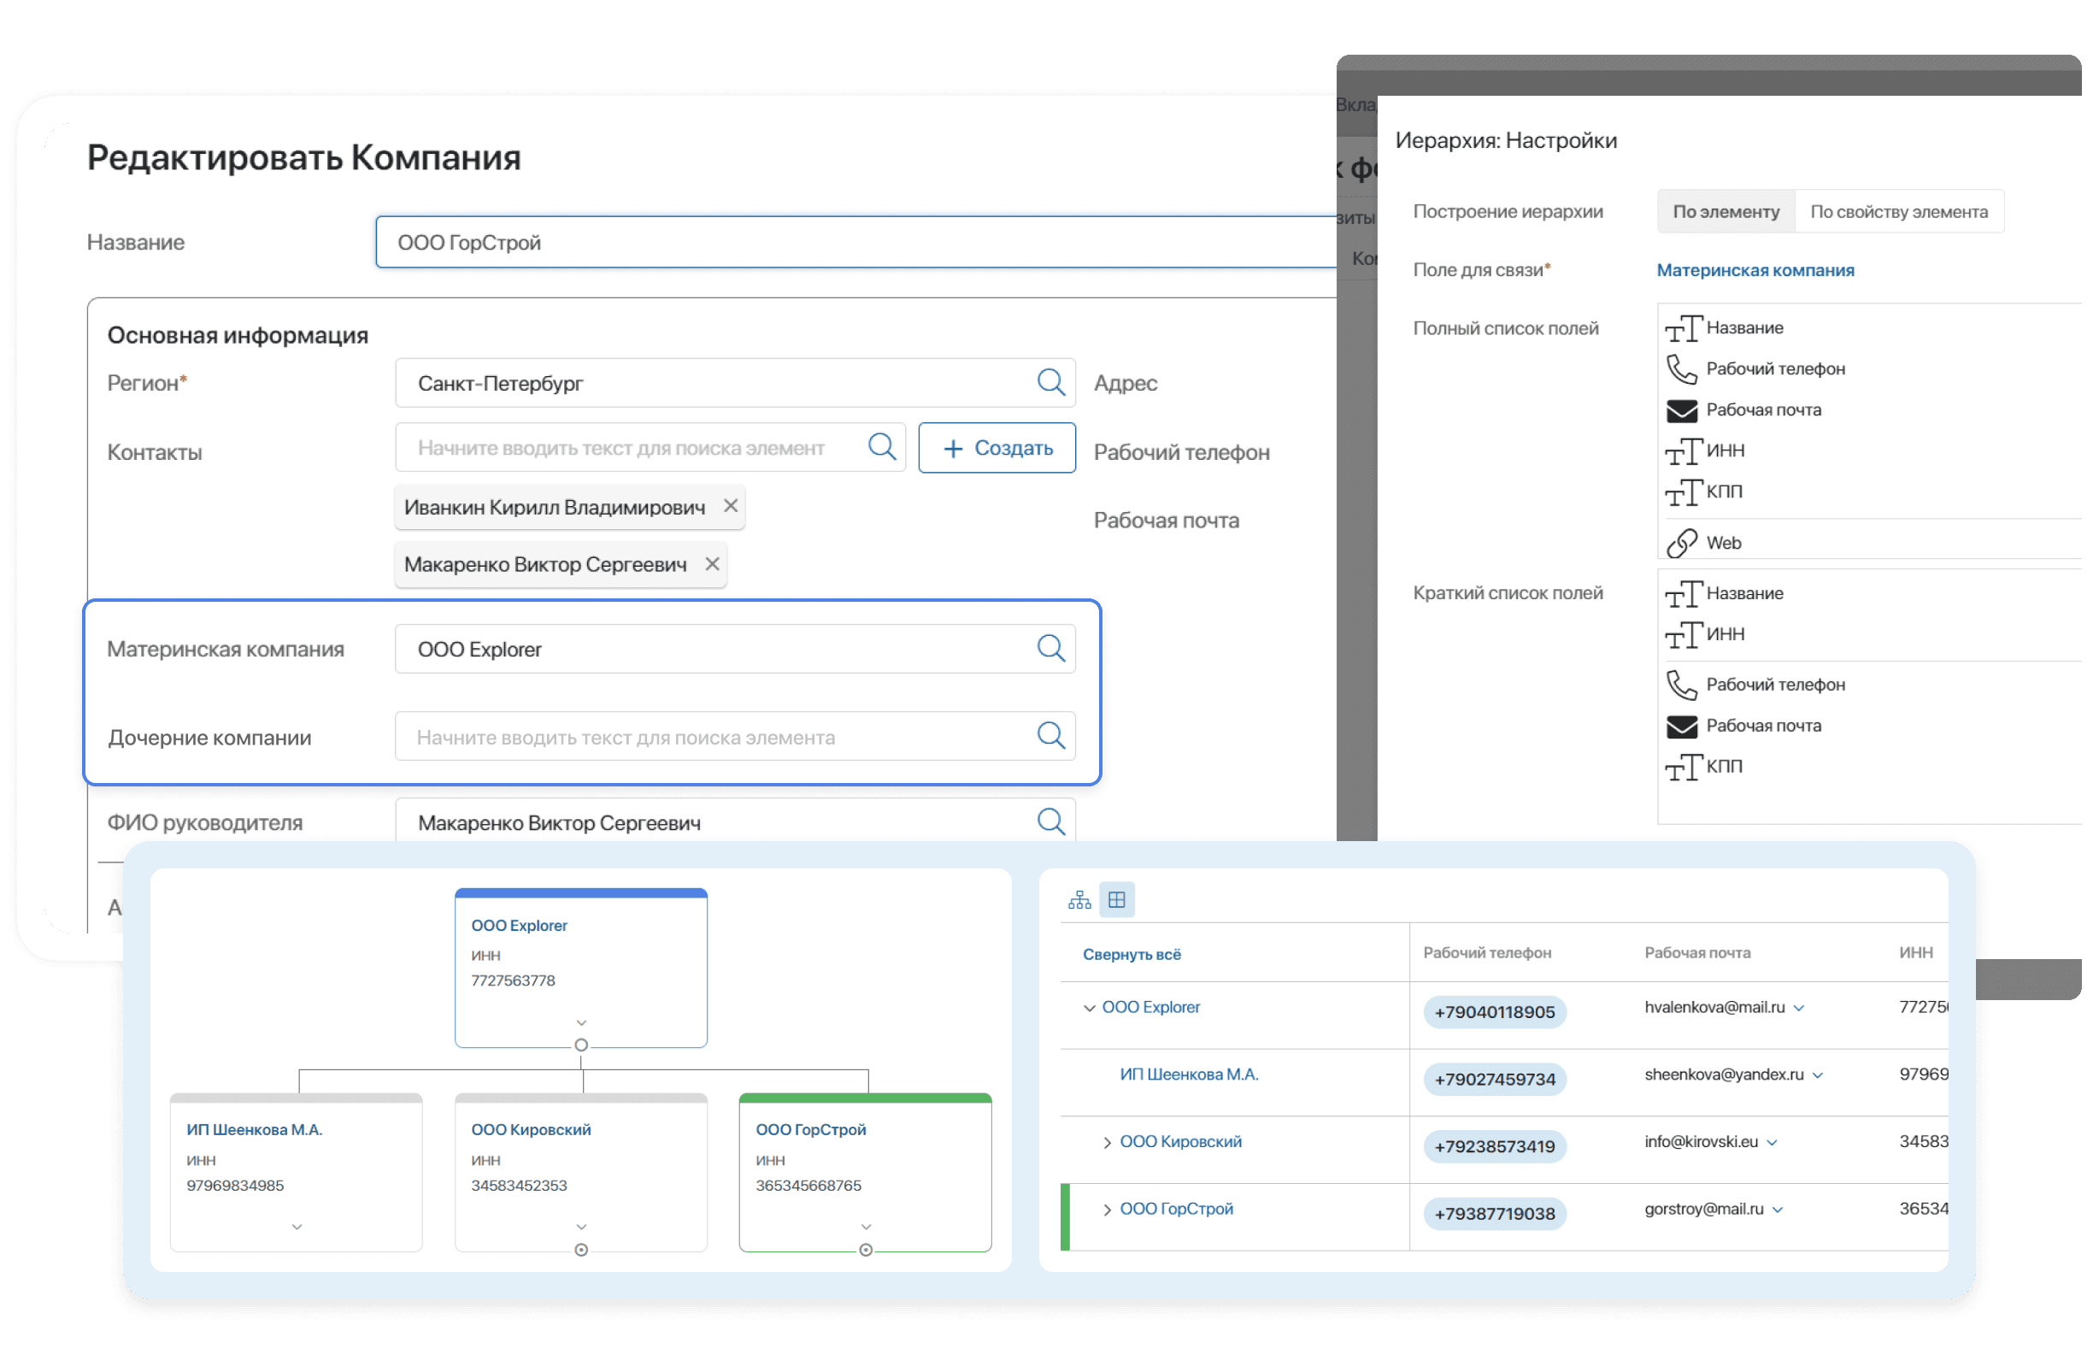Screen dimensions: 2099x1354
Task: Click the Создать button
Action: (x=997, y=449)
